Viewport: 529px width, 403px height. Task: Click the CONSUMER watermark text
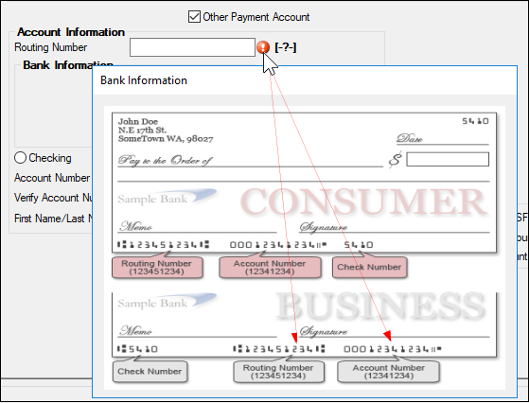point(364,201)
